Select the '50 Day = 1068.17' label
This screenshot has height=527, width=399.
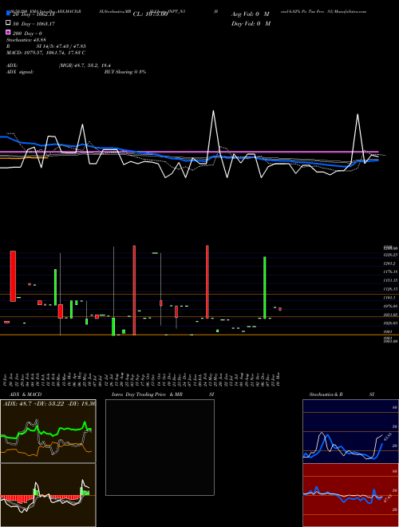pos(34,24)
